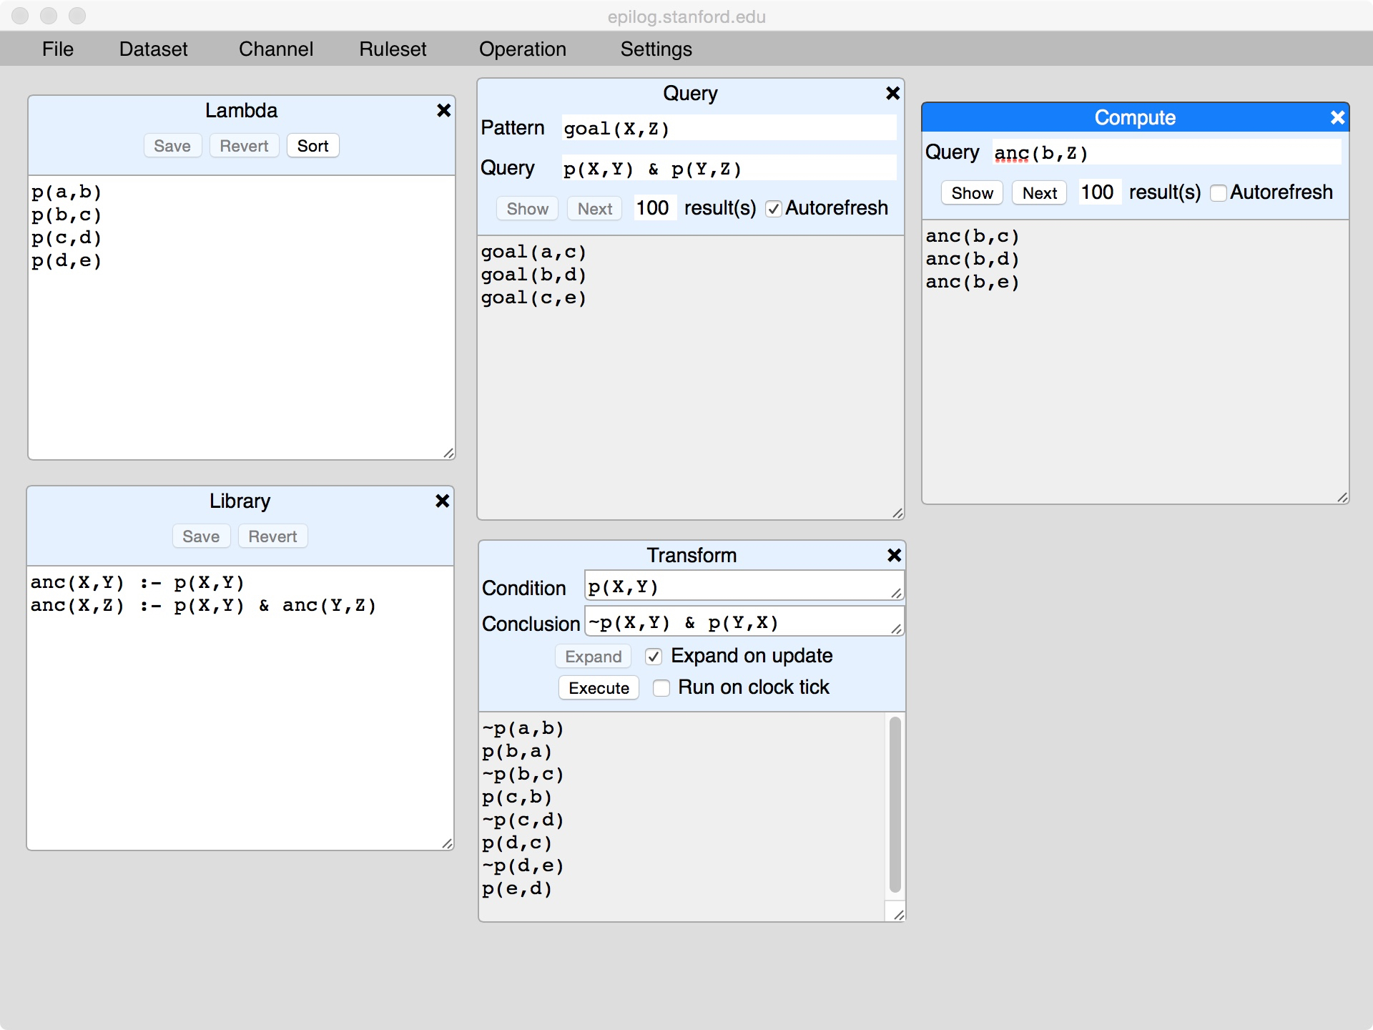The image size is (1373, 1030).
Task: Open the Ruleset menu
Action: tap(393, 49)
